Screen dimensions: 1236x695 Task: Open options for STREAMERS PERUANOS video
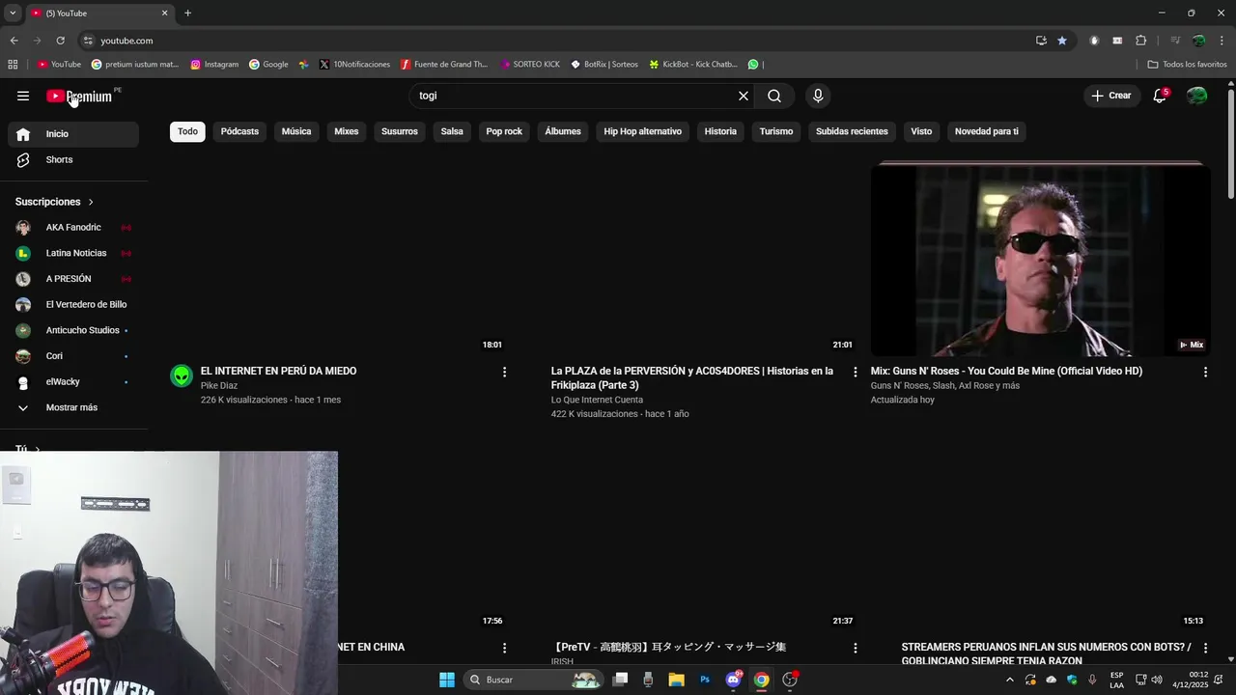pos(1205,648)
